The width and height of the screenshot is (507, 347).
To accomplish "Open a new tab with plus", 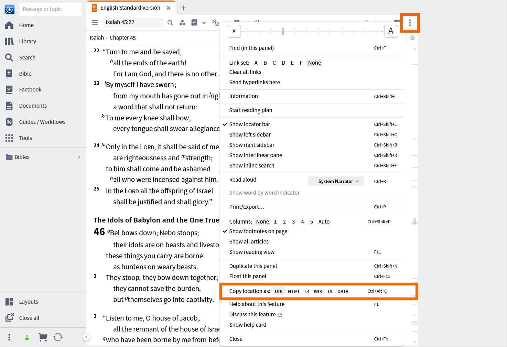I will click(183, 8).
